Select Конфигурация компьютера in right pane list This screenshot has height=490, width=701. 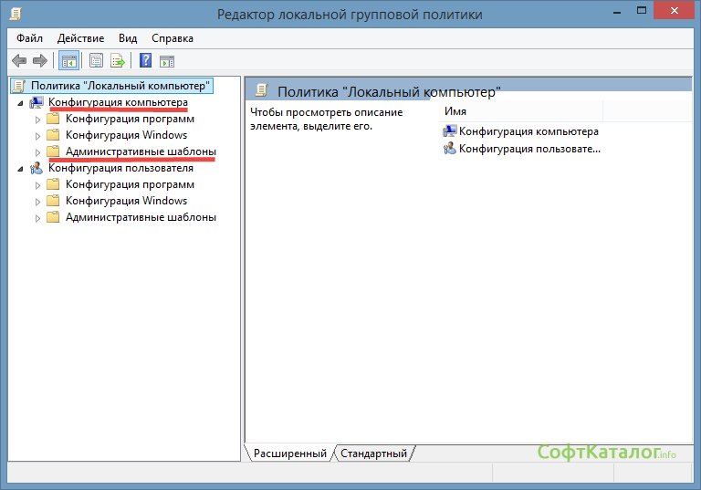pos(528,131)
